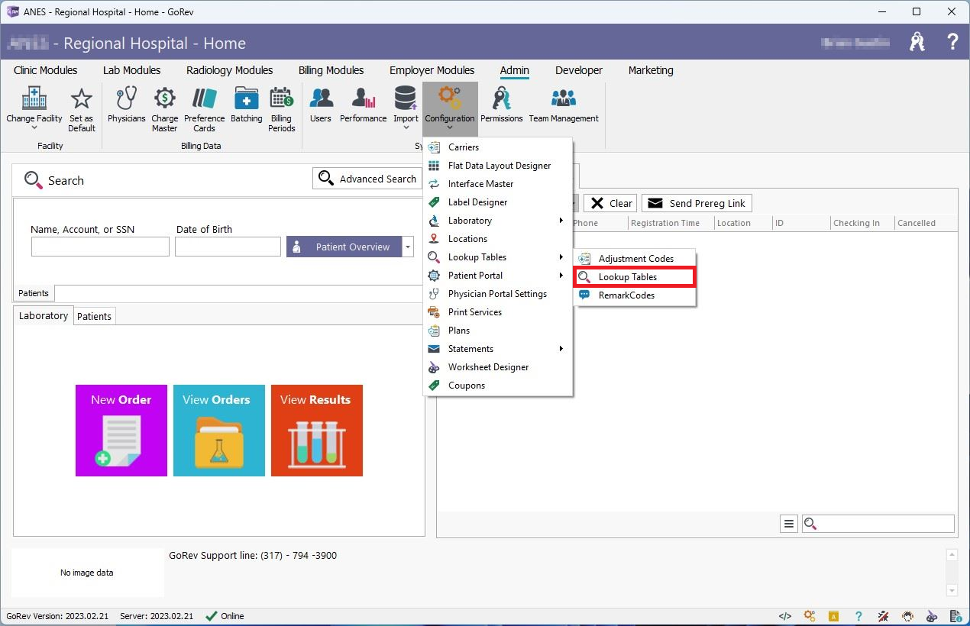
Task: Select Interface Master menu item
Action: 498,184
